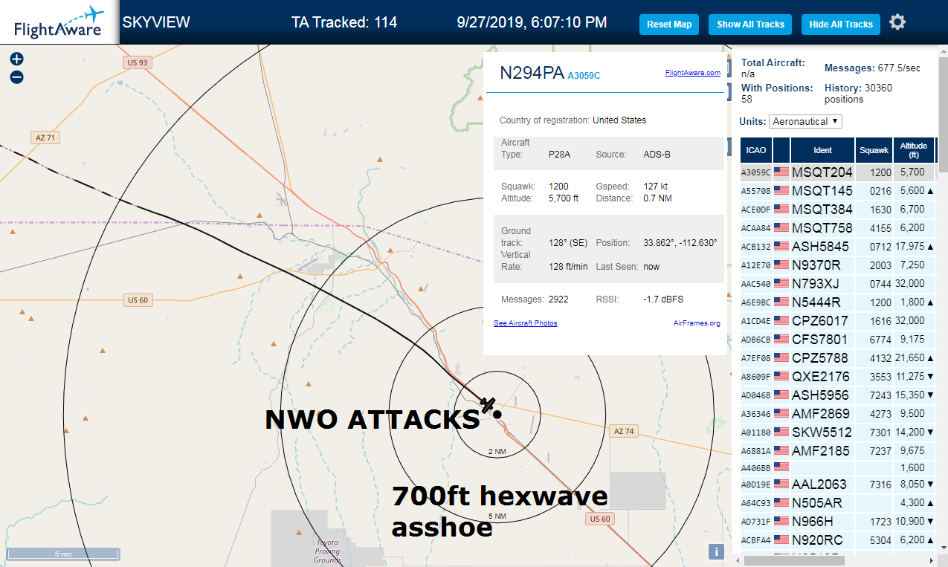Select the aircraft icon on the map
The image size is (948, 567).
[488, 405]
